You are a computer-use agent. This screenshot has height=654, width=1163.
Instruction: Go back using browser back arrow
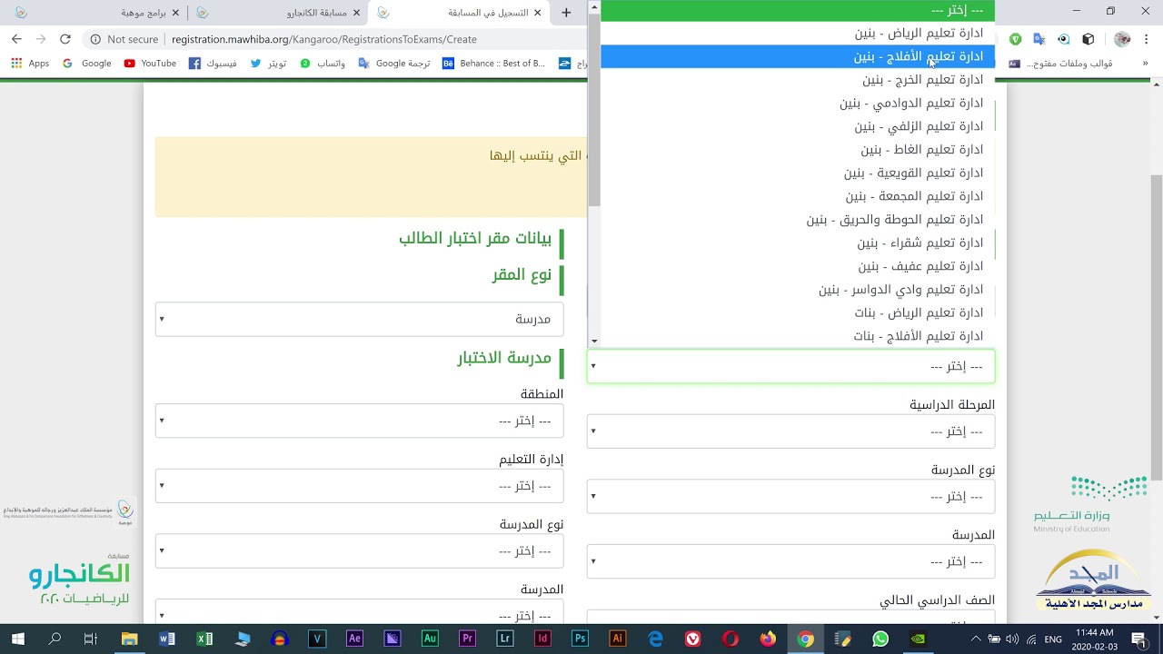click(16, 39)
